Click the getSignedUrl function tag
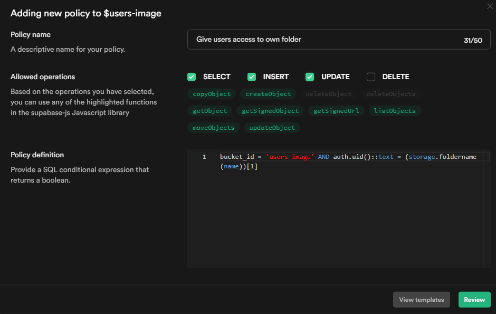This screenshot has width=496, height=314. tap(336, 111)
